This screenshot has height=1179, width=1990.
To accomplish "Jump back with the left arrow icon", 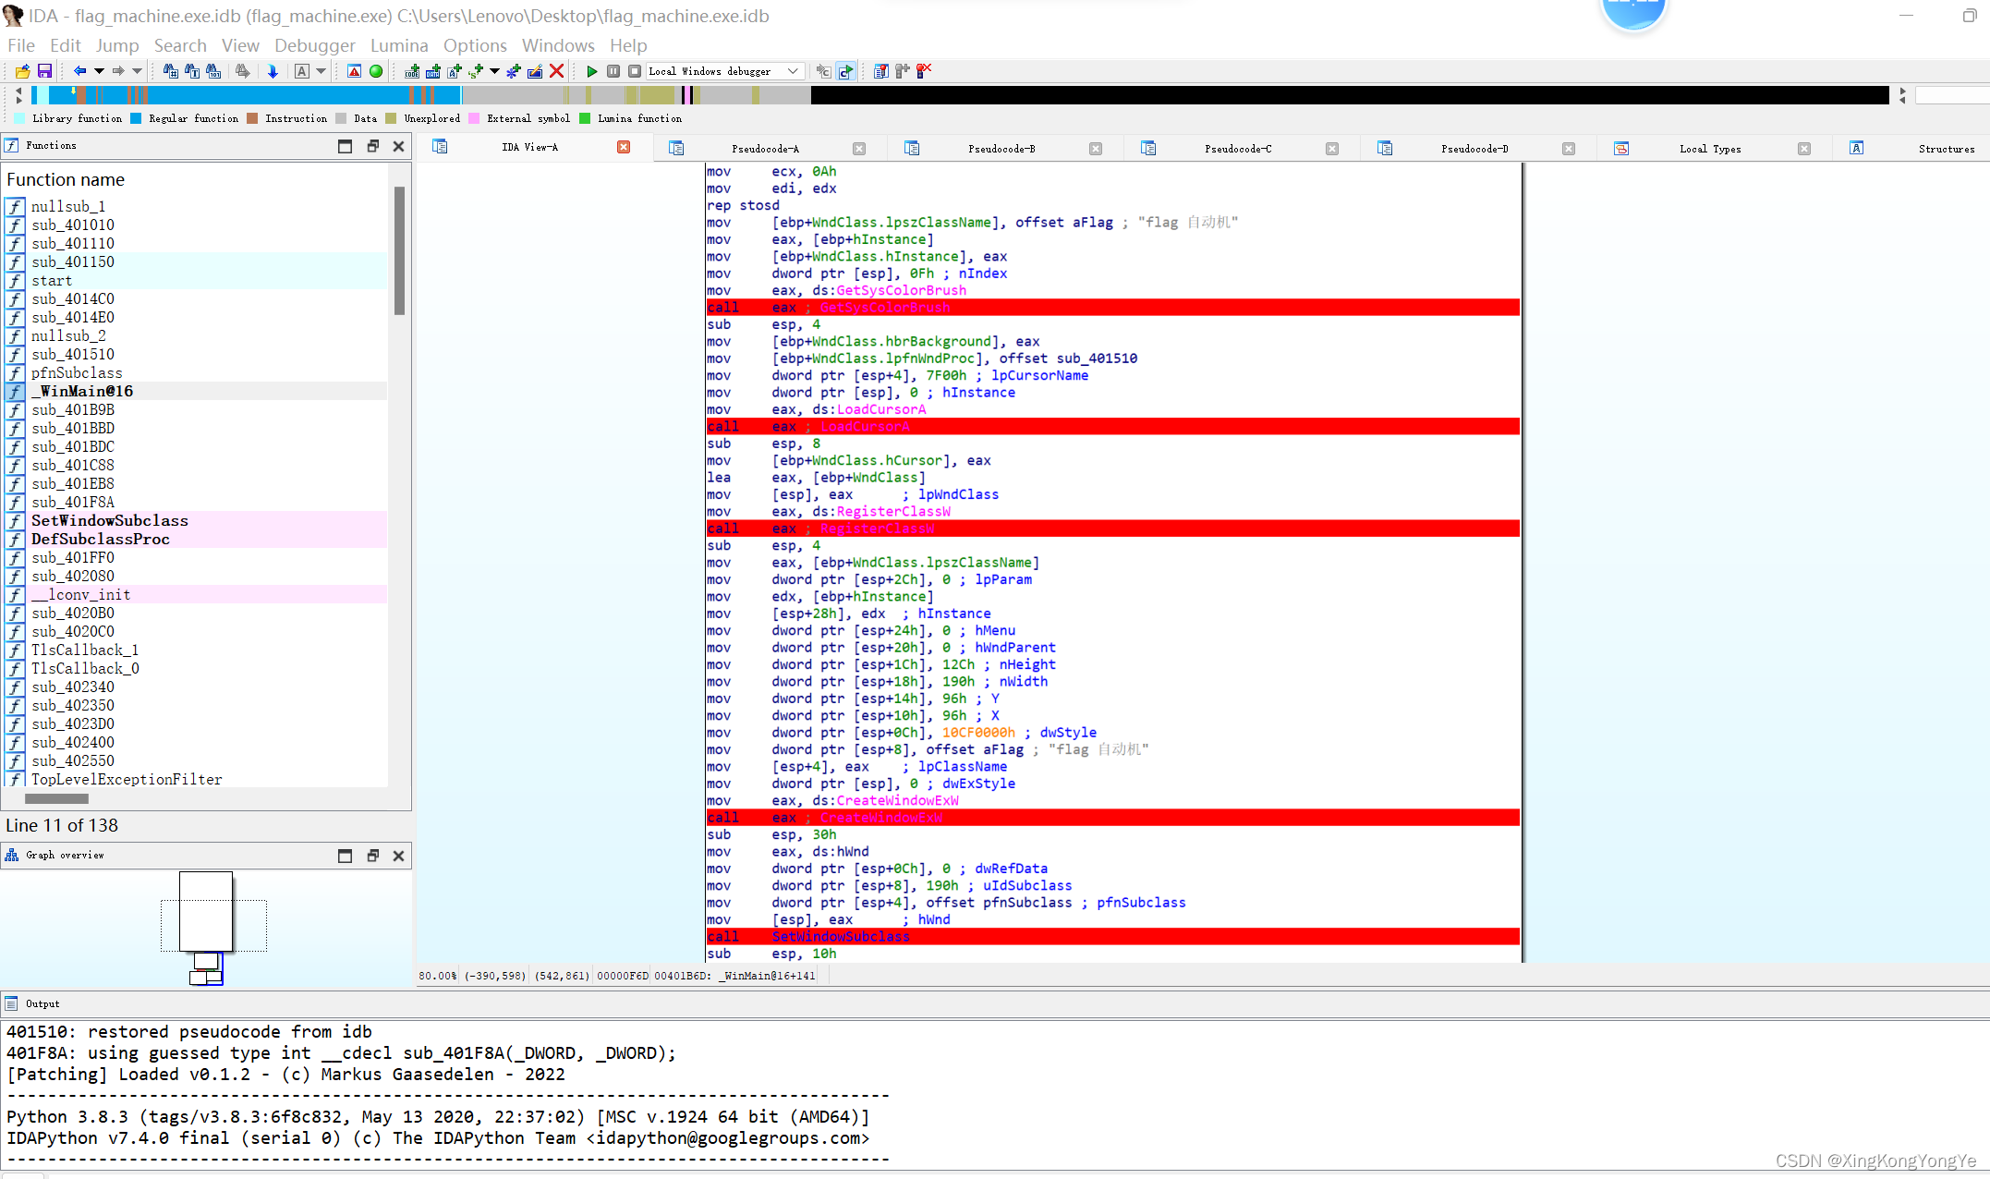I will coord(78,71).
